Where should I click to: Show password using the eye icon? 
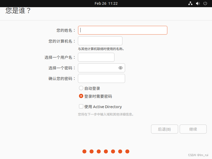click(x=121, y=68)
